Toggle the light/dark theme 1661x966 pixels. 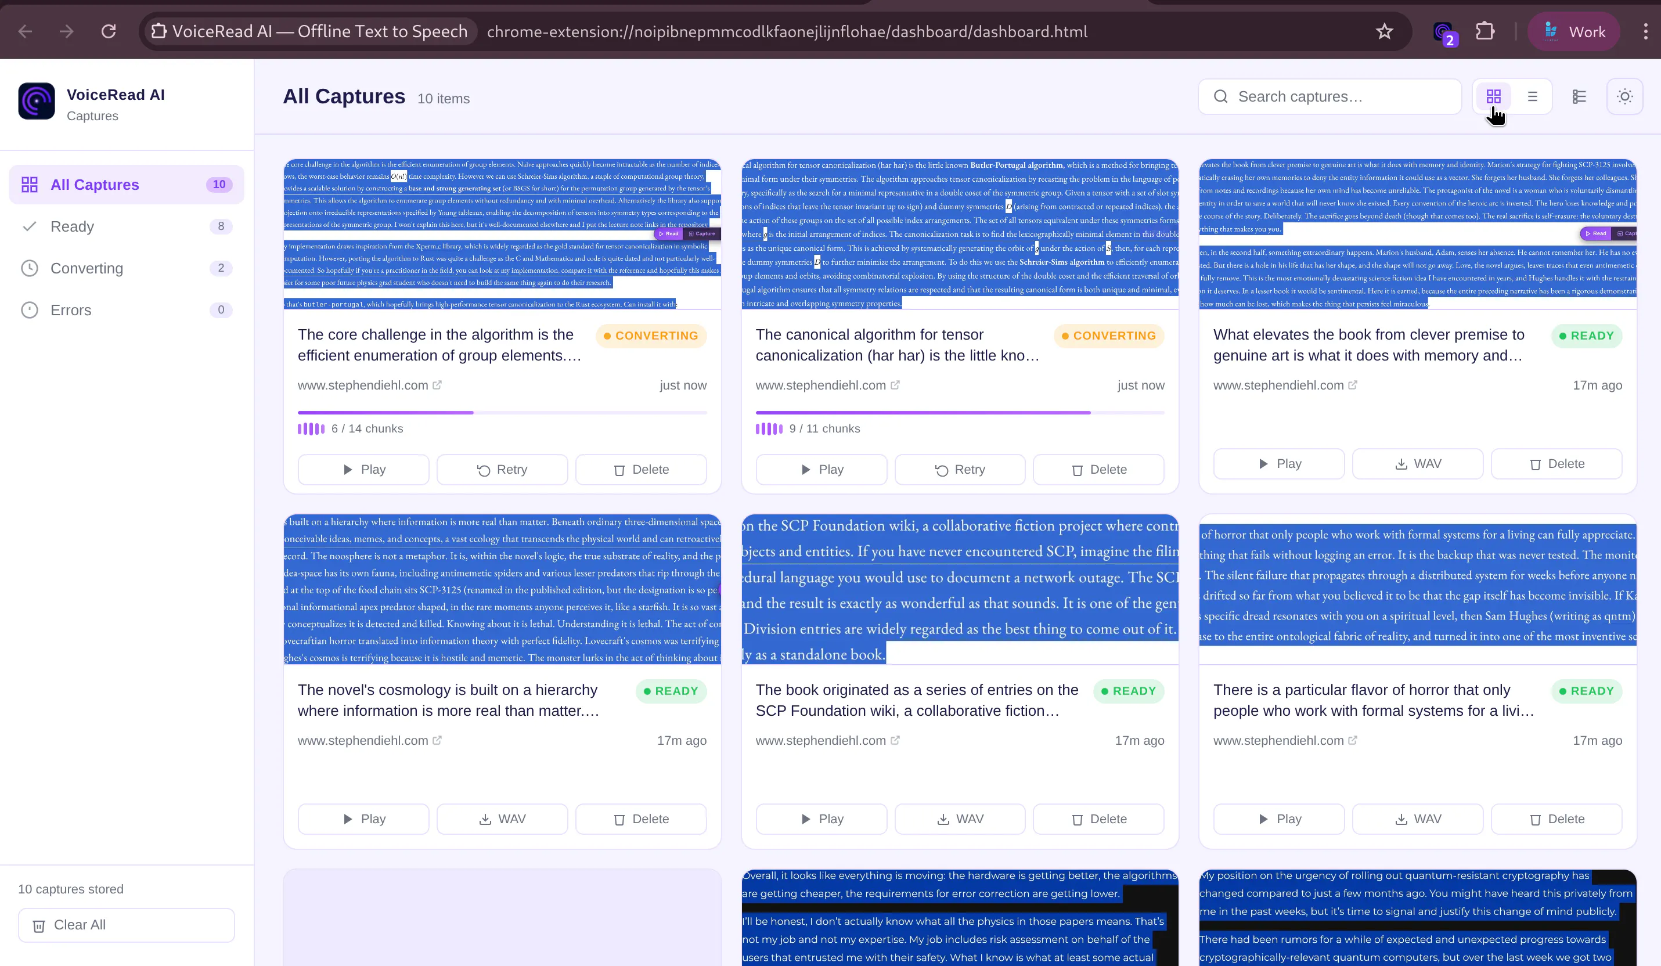coord(1625,97)
